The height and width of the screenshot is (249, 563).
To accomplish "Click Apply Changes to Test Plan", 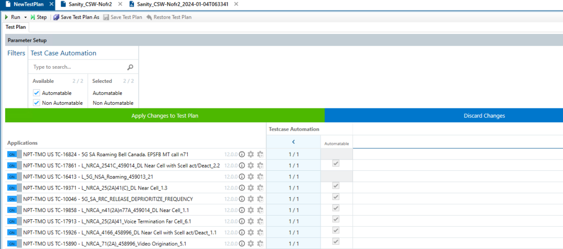I will (x=165, y=116).
